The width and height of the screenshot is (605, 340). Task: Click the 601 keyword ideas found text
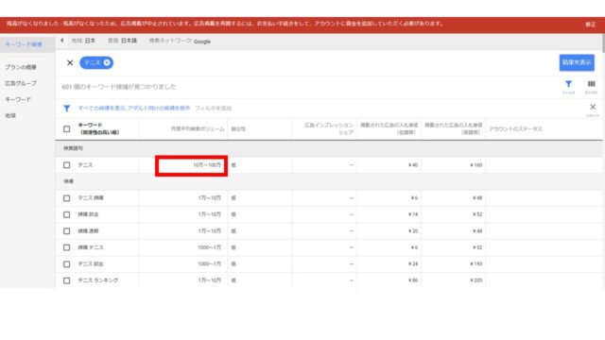click(x=119, y=87)
